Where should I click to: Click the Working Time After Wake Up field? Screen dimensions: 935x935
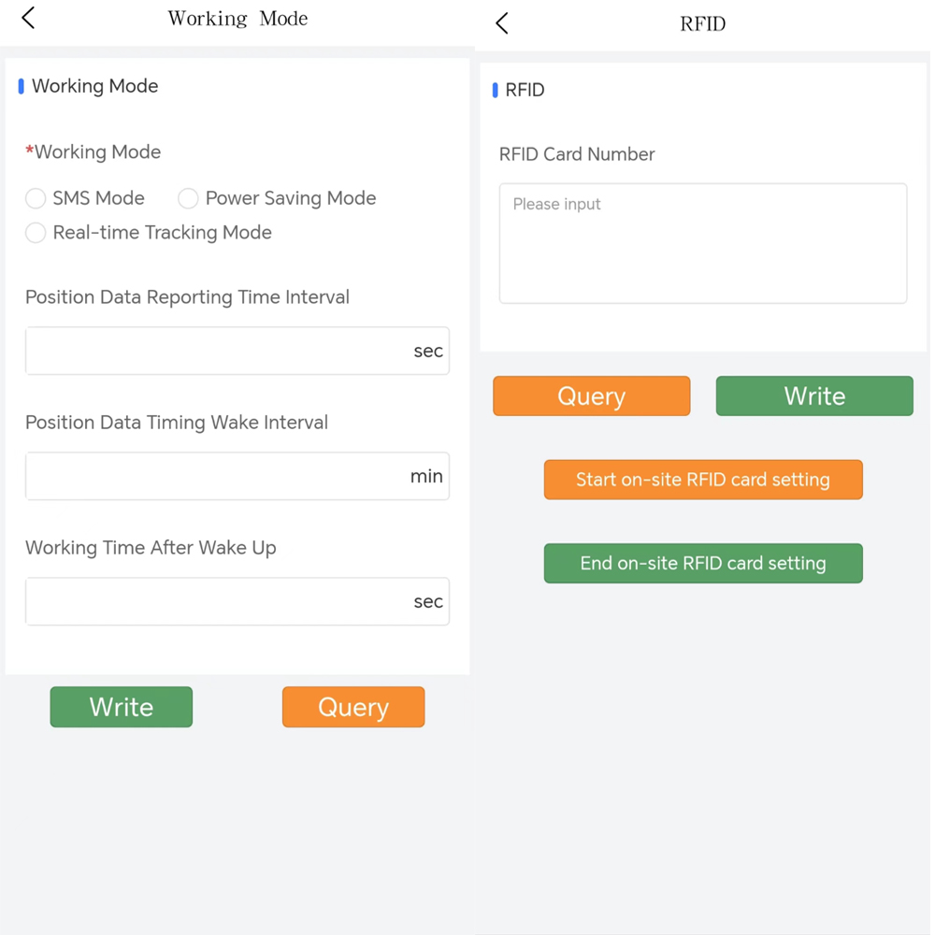(x=215, y=601)
